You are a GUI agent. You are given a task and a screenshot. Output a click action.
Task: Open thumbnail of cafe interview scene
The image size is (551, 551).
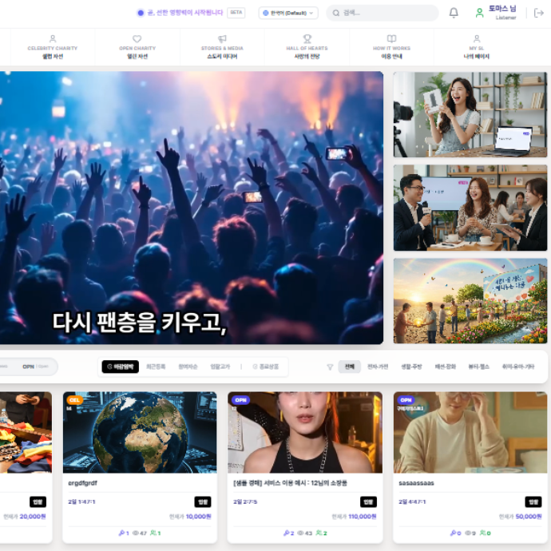pyautogui.click(x=470, y=208)
